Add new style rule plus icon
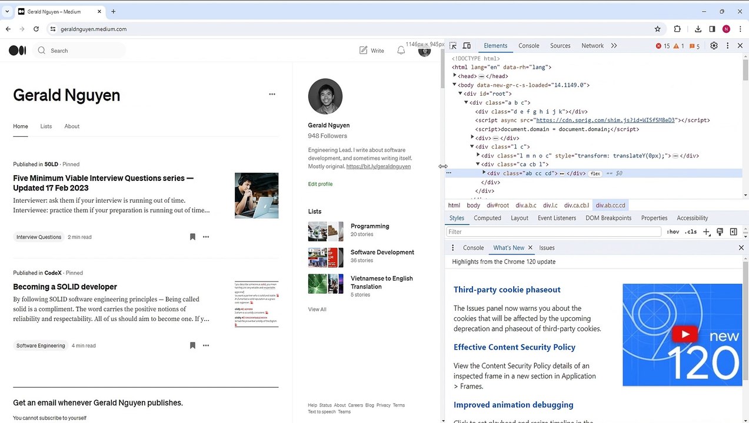 point(707,232)
